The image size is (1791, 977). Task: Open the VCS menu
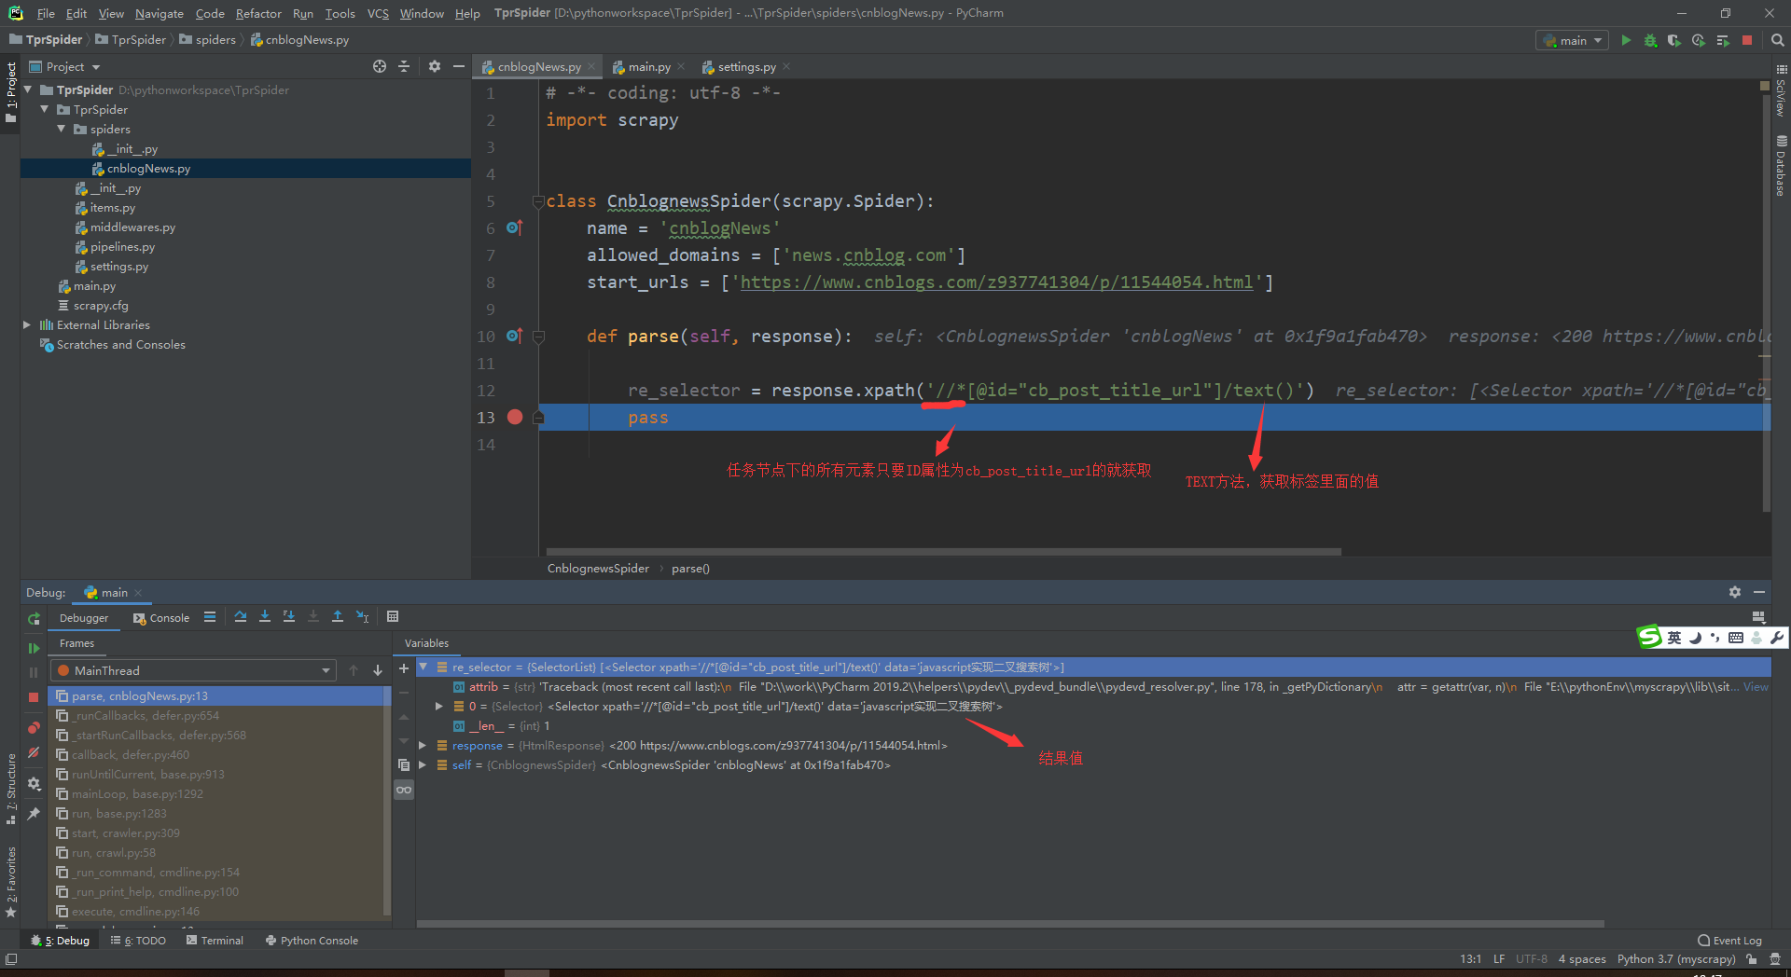(378, 13)
